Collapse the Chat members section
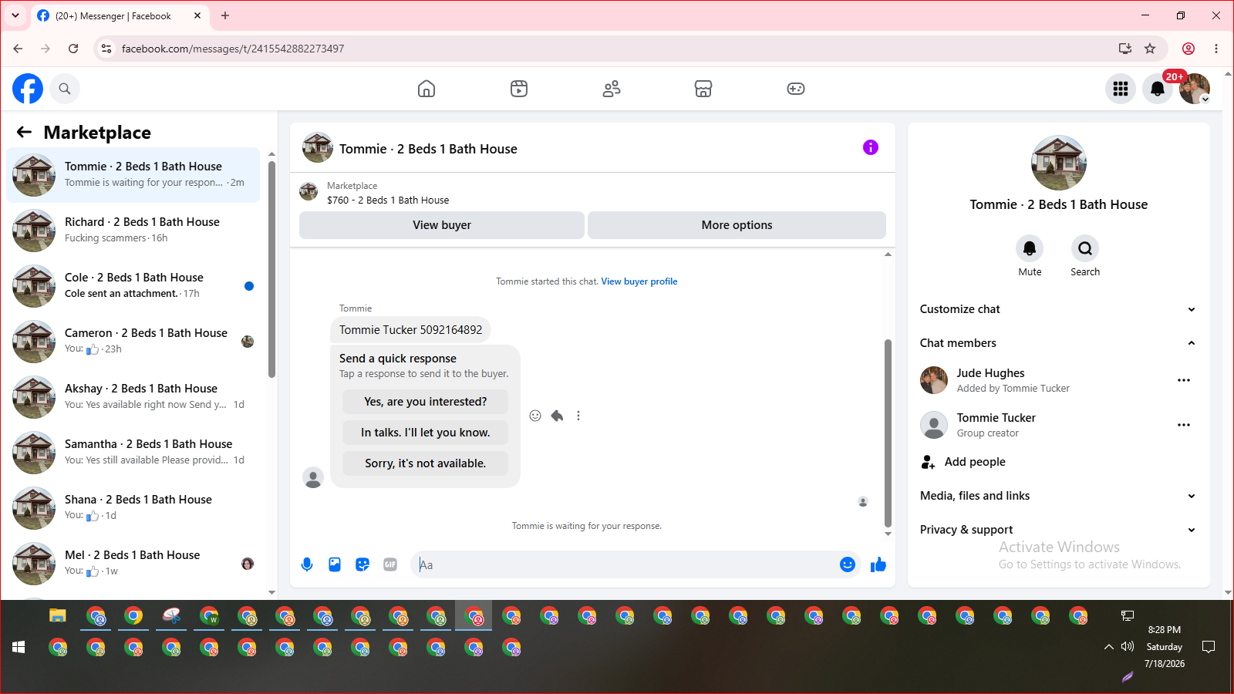The image size is (1234, 694). 1058,343
